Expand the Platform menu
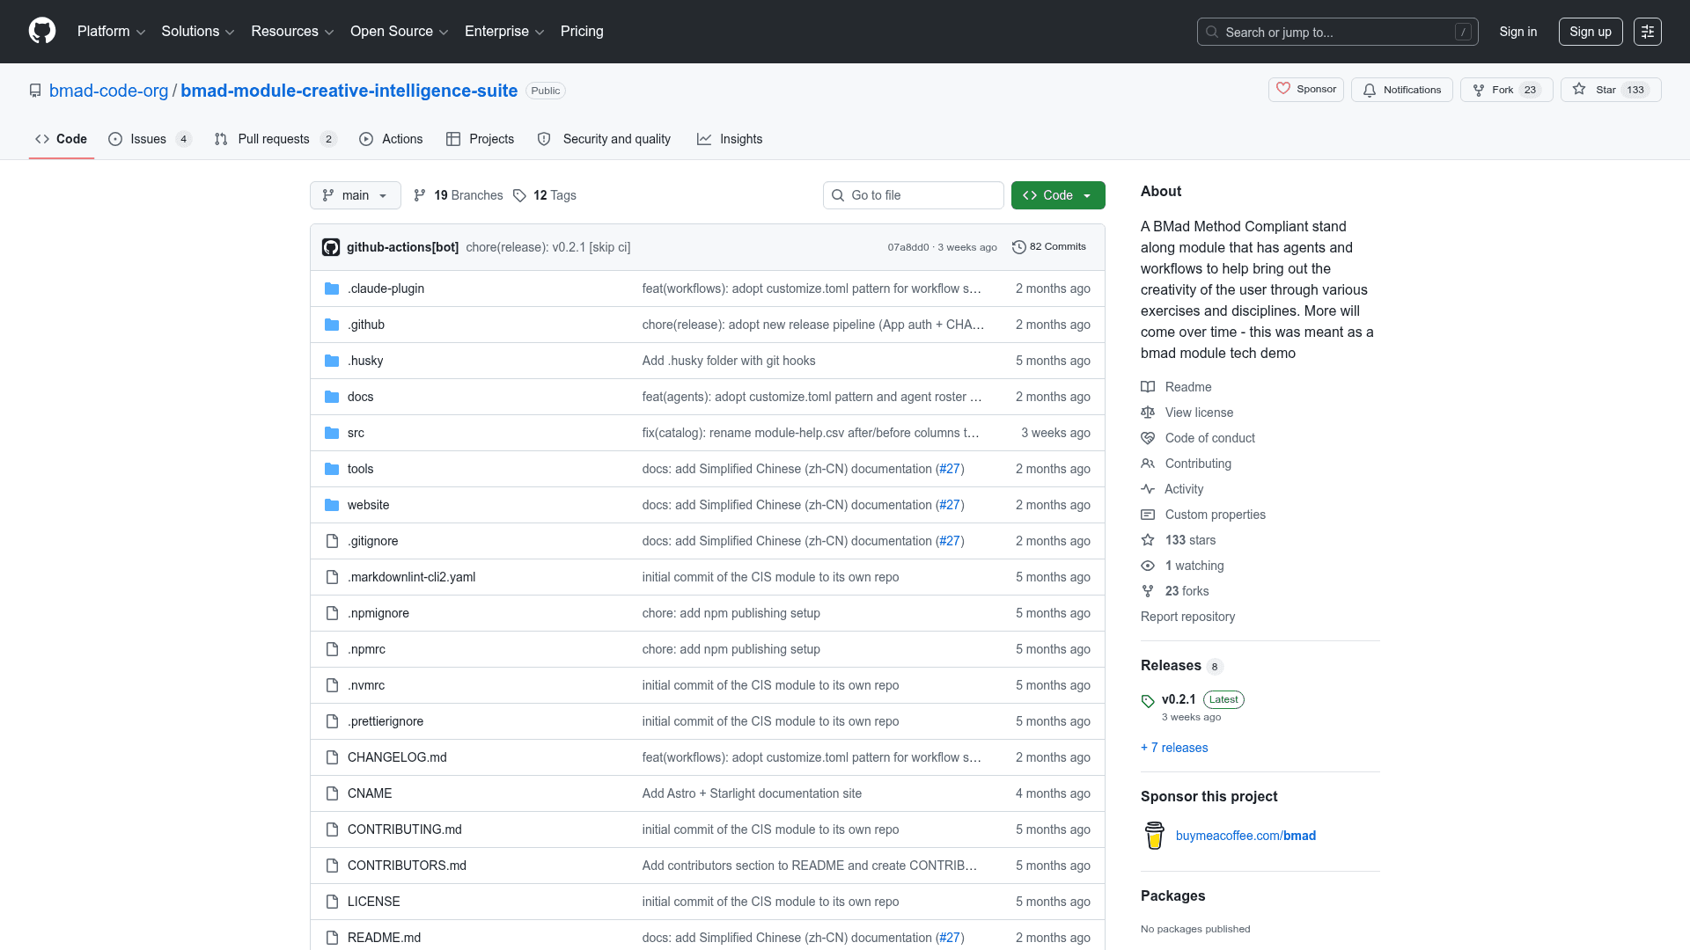Screen dimensions: 1690x950 (111, 32)
